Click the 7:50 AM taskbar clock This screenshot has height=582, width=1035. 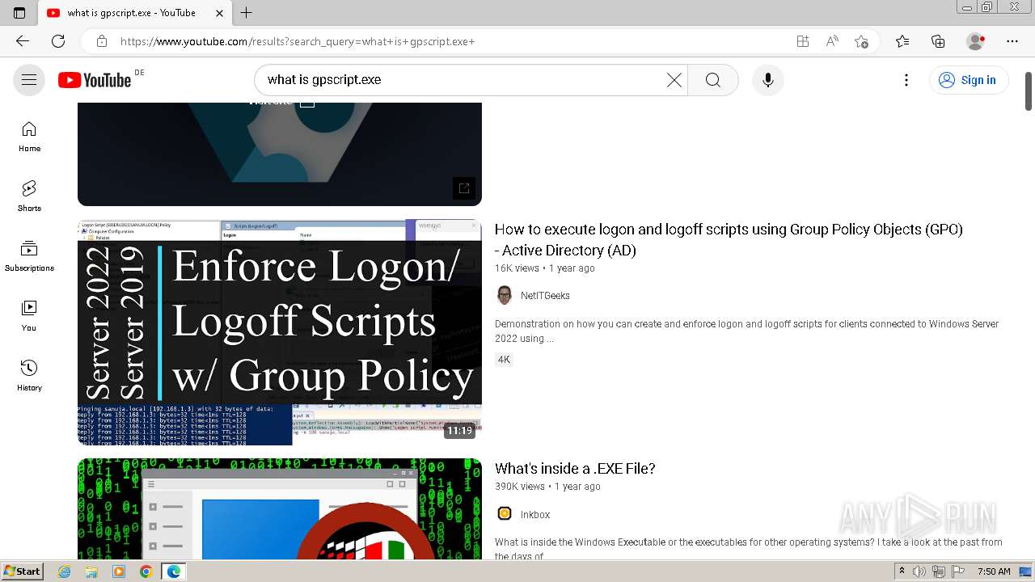pos(994,571)
